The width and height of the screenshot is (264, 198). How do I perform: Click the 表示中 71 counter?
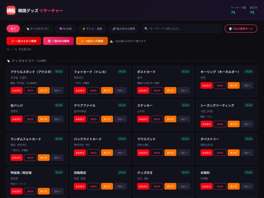[253, 10]
